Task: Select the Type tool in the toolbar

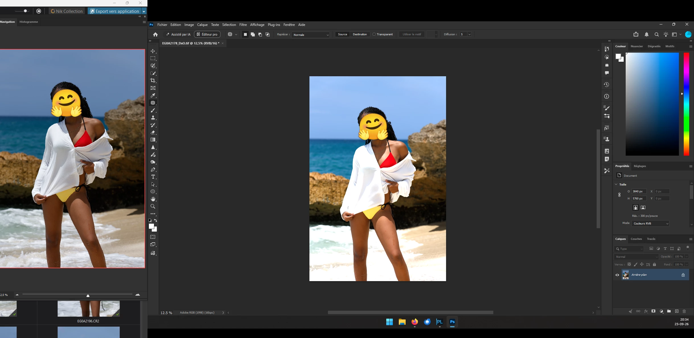Action: (153, 177)
